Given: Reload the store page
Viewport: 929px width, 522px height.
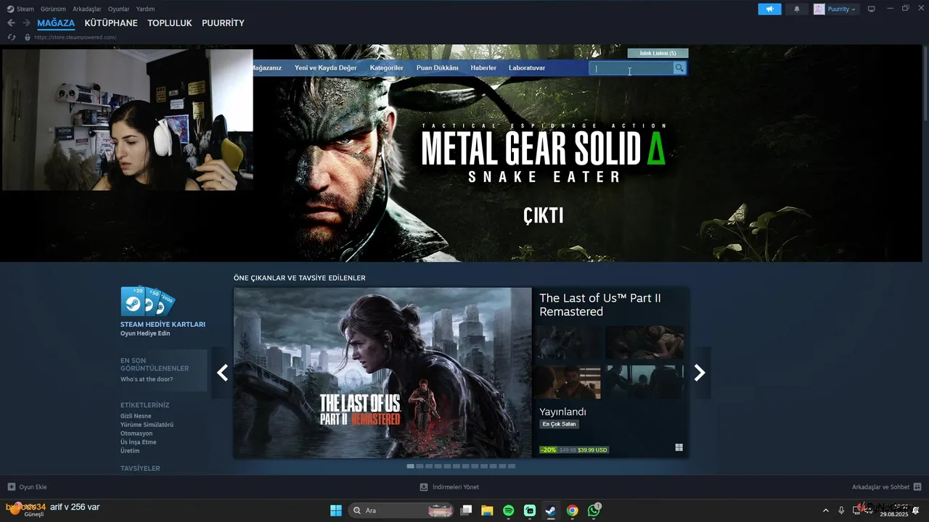Looking at the screenshot, I should (x=12, y=37).
